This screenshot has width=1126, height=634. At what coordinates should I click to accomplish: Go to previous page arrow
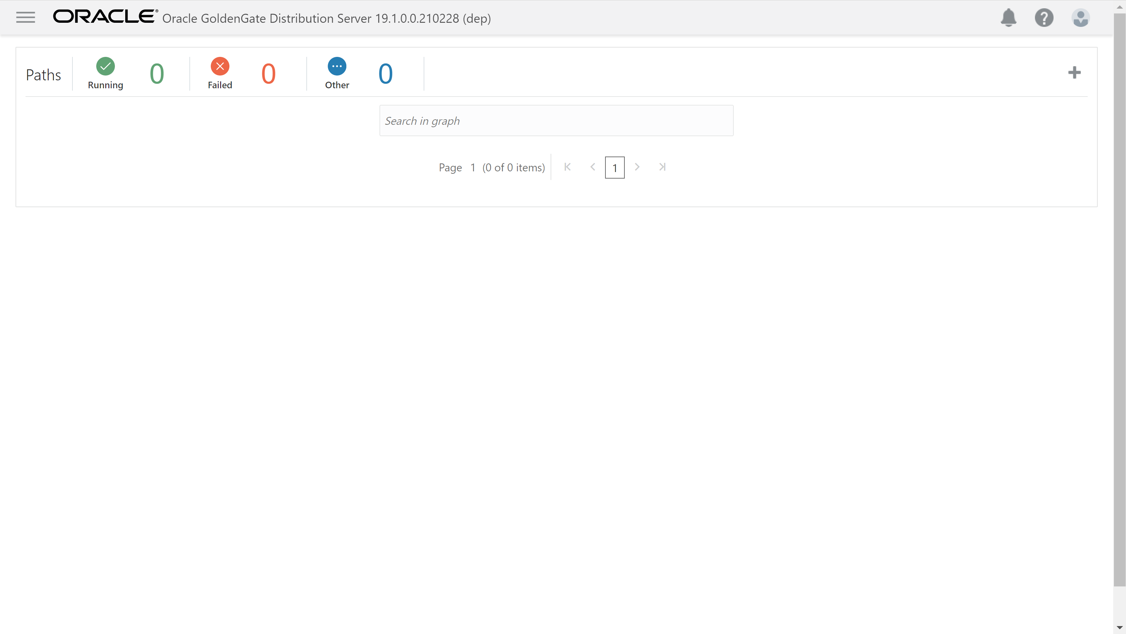tap(593, 167)
